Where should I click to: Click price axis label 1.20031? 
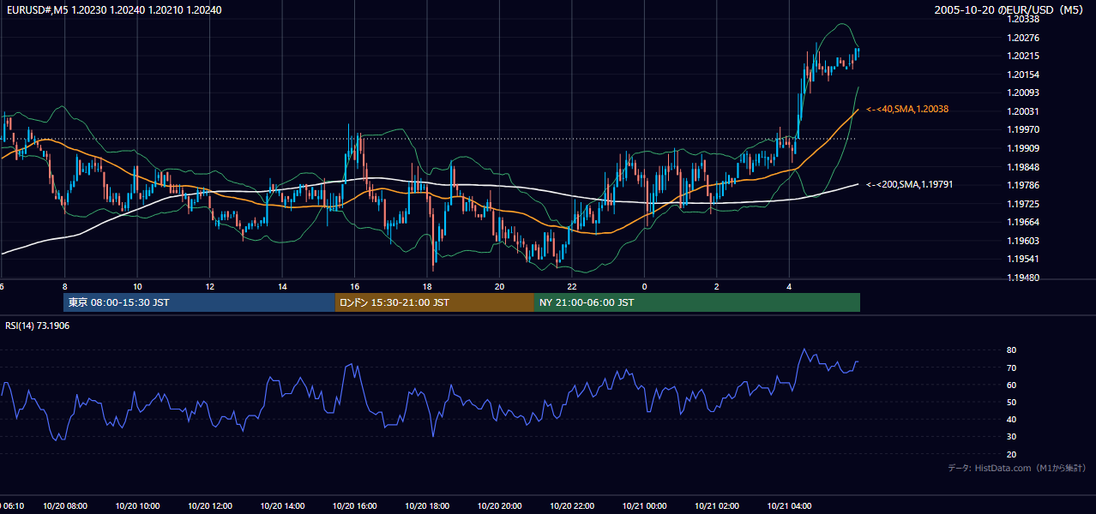(1024, 111)
